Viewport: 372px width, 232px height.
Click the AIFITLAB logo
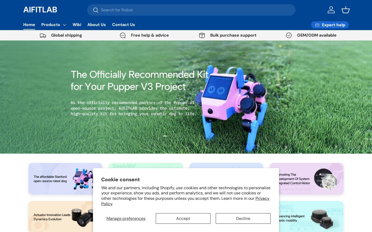(x=40, y=10)
